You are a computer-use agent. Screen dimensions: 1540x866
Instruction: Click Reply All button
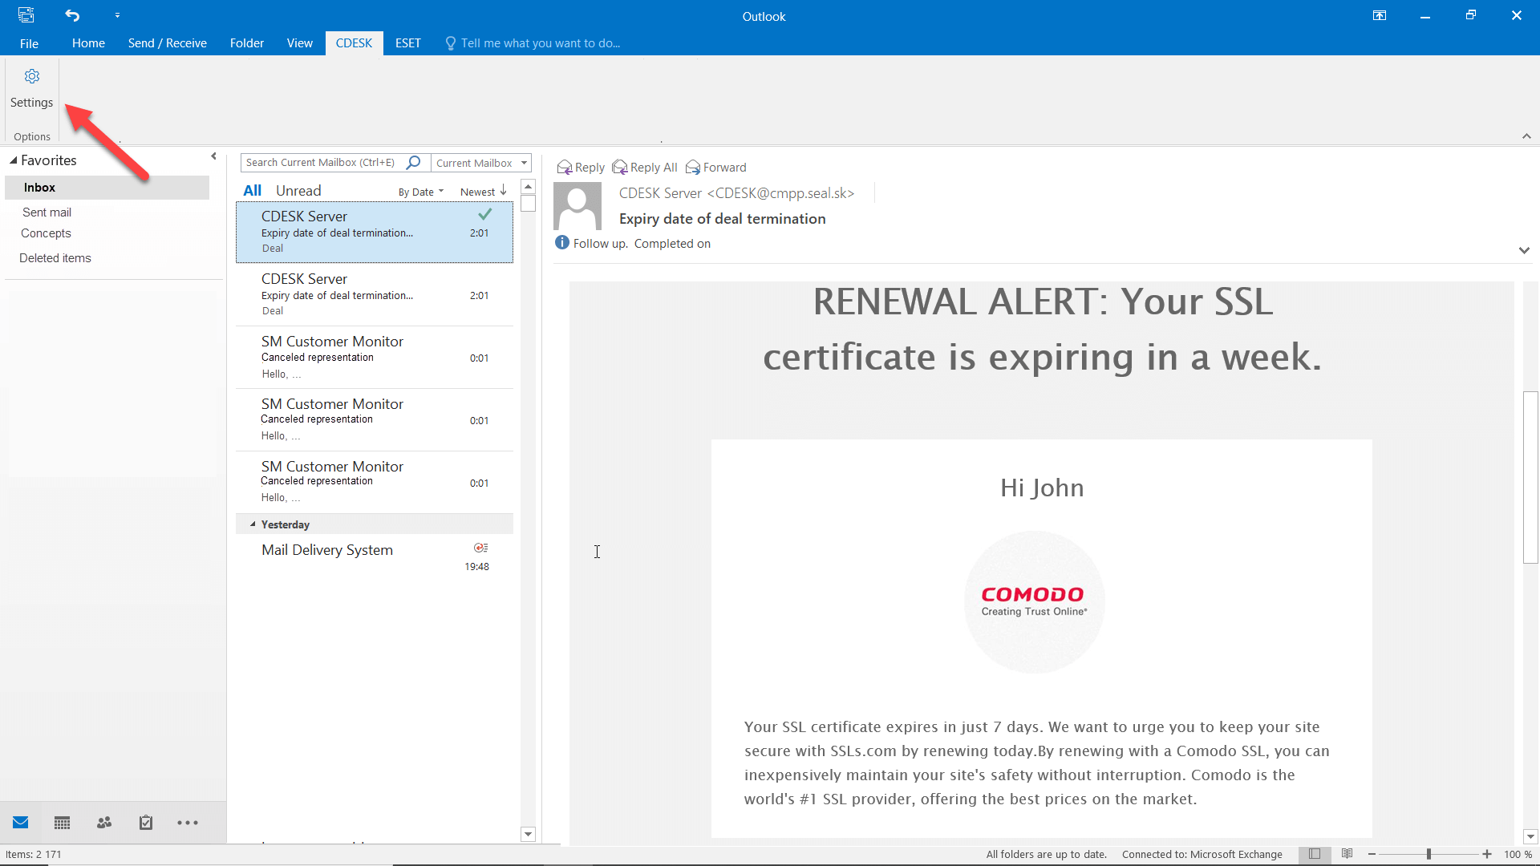point(645,167)
